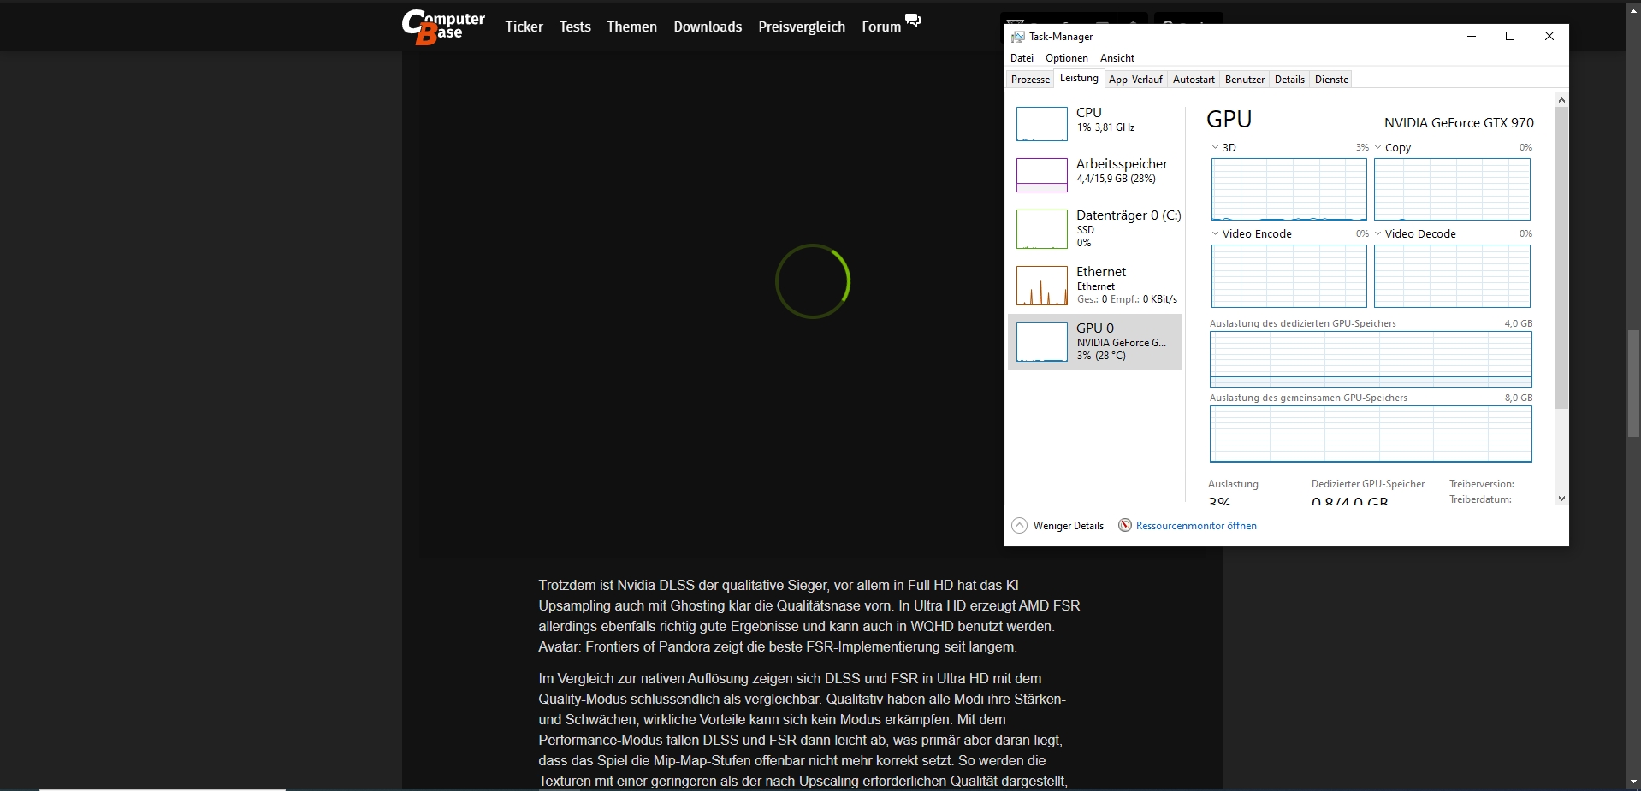
Task: Open the Copy engine dropdown
Action: [x=1378, y=147]
